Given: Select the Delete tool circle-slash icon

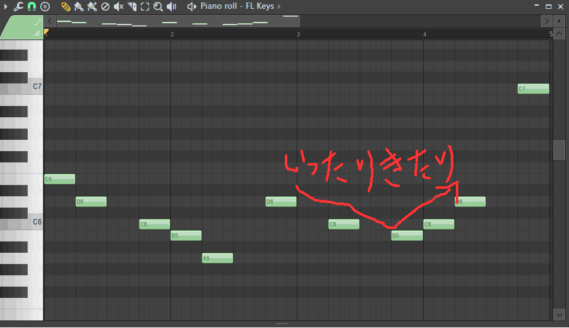Looking at the screenshot, I should pyautogui.click(x=105, y=6).
